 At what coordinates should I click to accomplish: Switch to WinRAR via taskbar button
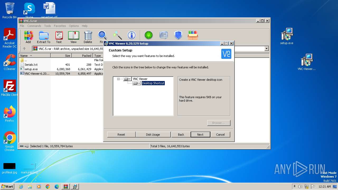[65, 187]
